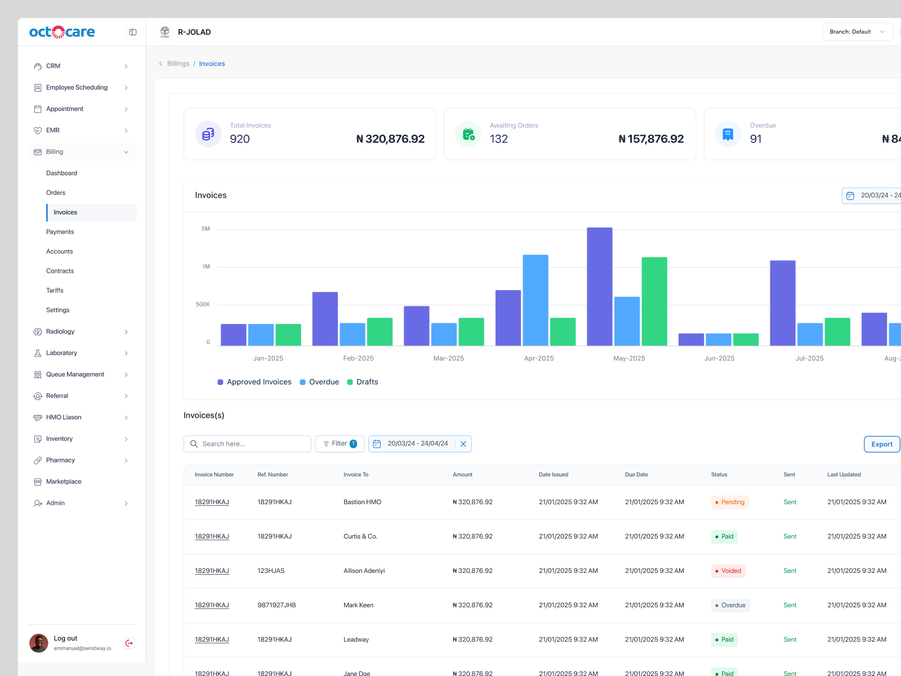Open the Branch: Default dropdown
The width and height of the screenshot is (901, 676).
(857, 32)
